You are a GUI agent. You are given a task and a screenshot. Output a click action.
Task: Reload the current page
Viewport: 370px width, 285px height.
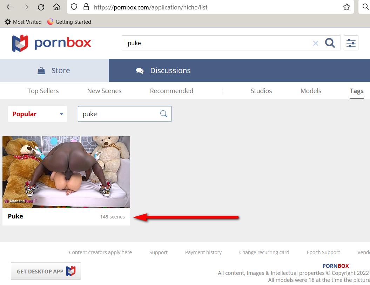[41, 7]
